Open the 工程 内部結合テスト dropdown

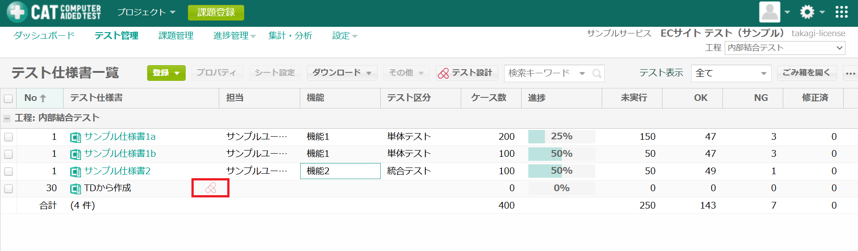pyautogui.click(x=784, y=48)
